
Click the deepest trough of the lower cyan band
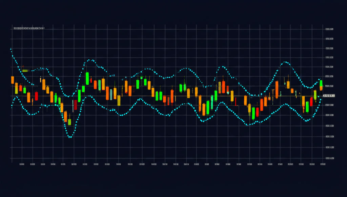pos(70,137)
